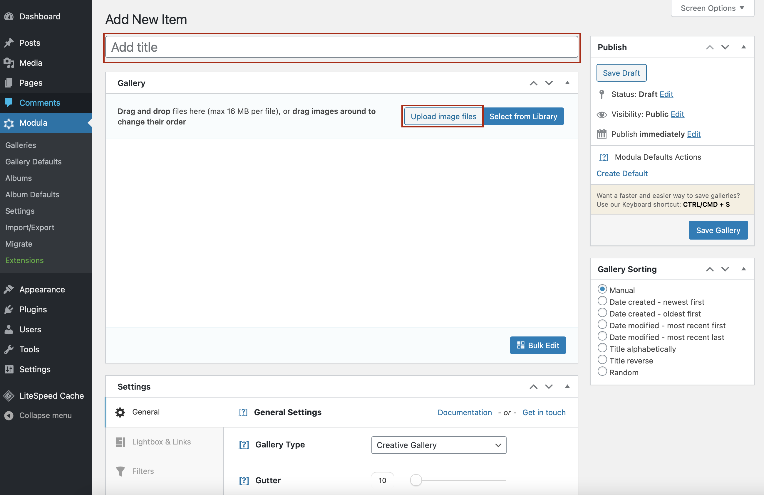Image resolution: width=764 pixels, height=495 pixels.
Task: Collapse the Gallery Sorting panel
Action: click(745, 269)
